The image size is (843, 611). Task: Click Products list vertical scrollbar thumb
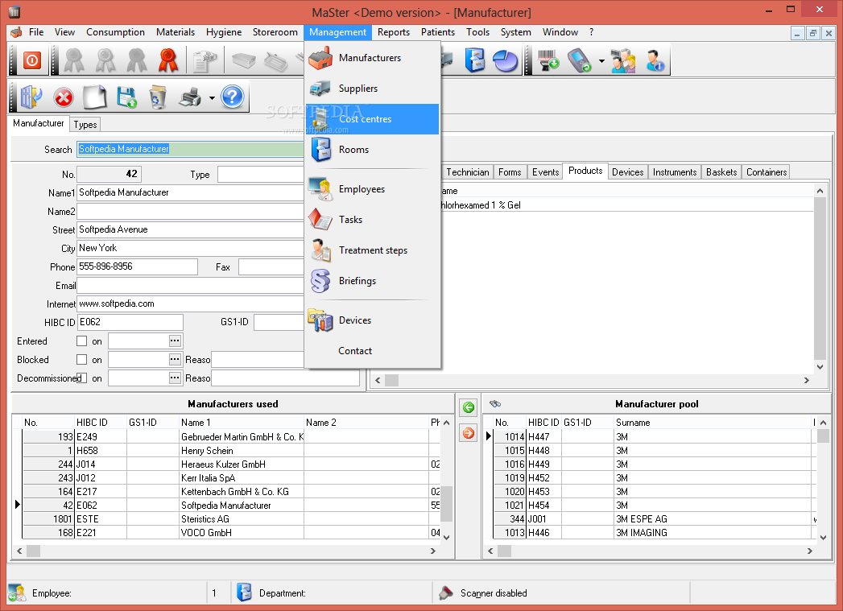[820, 279]
